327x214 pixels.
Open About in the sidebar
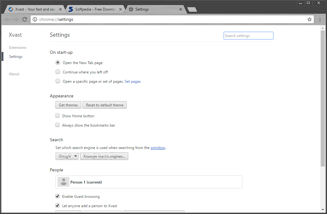(x=14, y=74)
